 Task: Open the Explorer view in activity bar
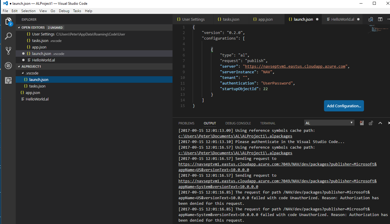8,22
